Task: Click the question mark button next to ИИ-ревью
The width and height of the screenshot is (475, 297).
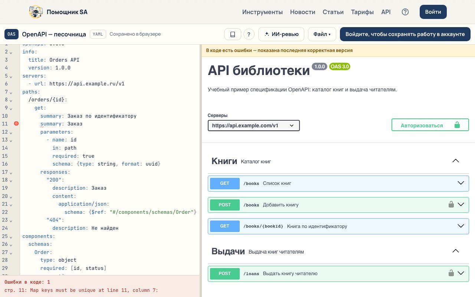Action: point(249,34)
